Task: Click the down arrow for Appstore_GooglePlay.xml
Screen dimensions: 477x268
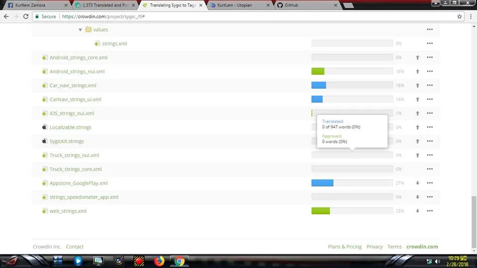Action: 417,183
